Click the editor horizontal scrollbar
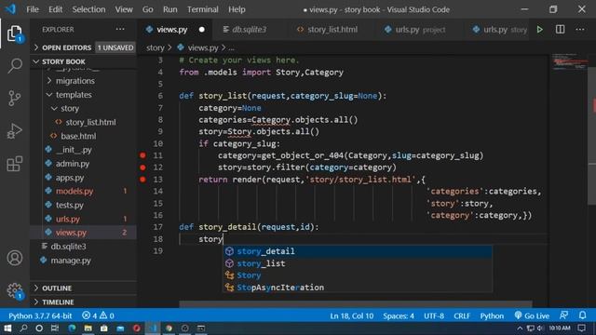Screen dimensions: 596x335 [x=356, y=304]
